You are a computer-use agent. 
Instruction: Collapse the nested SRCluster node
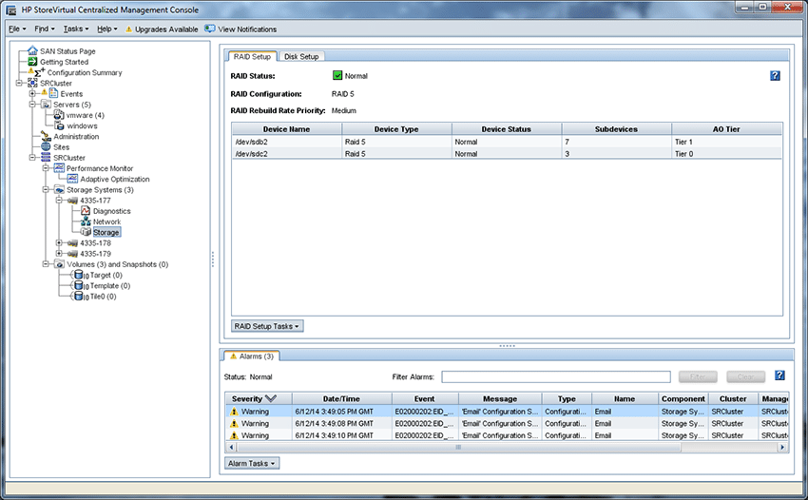[x=32, y=158]
